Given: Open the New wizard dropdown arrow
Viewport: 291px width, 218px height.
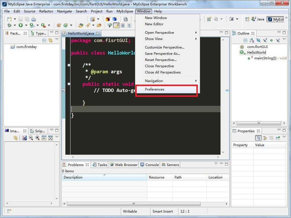Looking at the screenshot, I should click(x=15, y=19).
